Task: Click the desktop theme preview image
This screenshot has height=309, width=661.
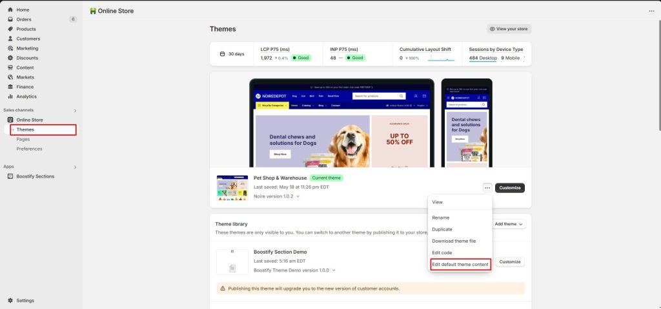Action: 342,123
